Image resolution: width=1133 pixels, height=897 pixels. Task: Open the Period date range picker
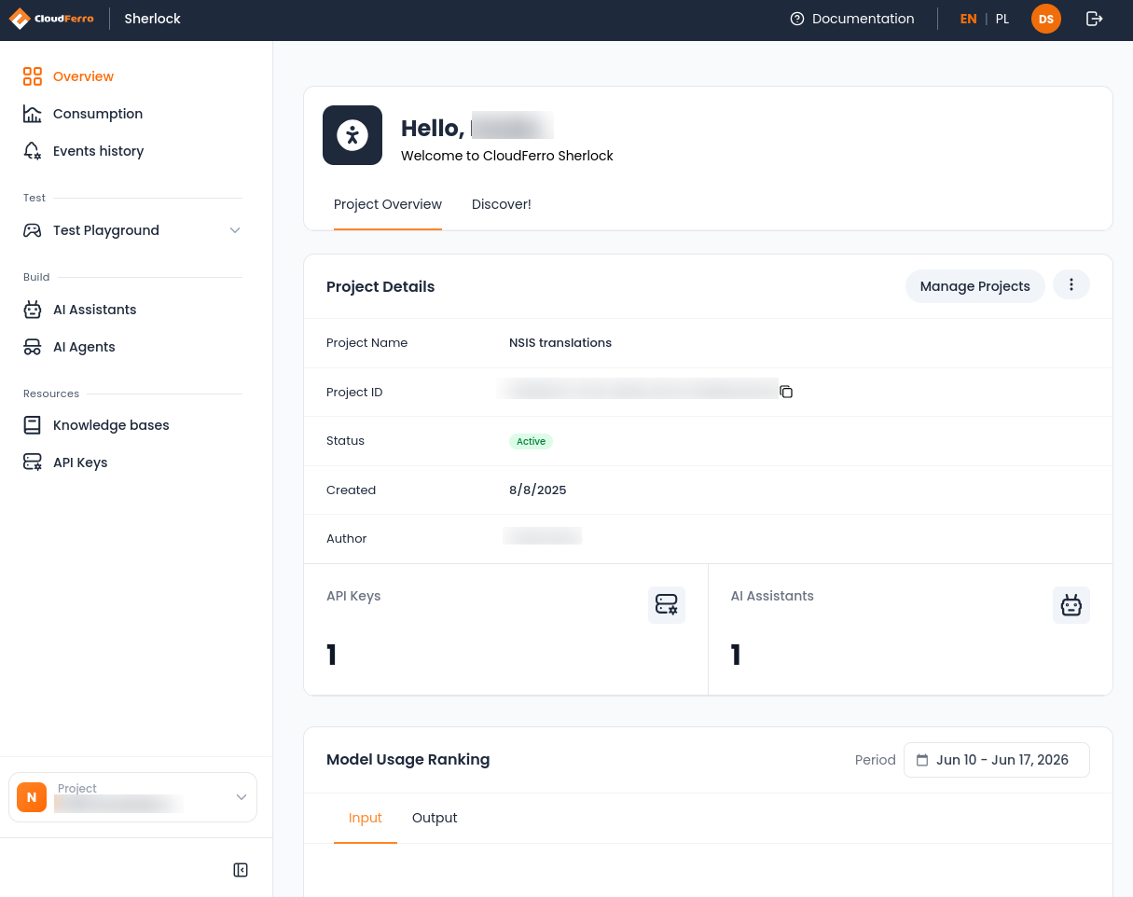point(997,760)
